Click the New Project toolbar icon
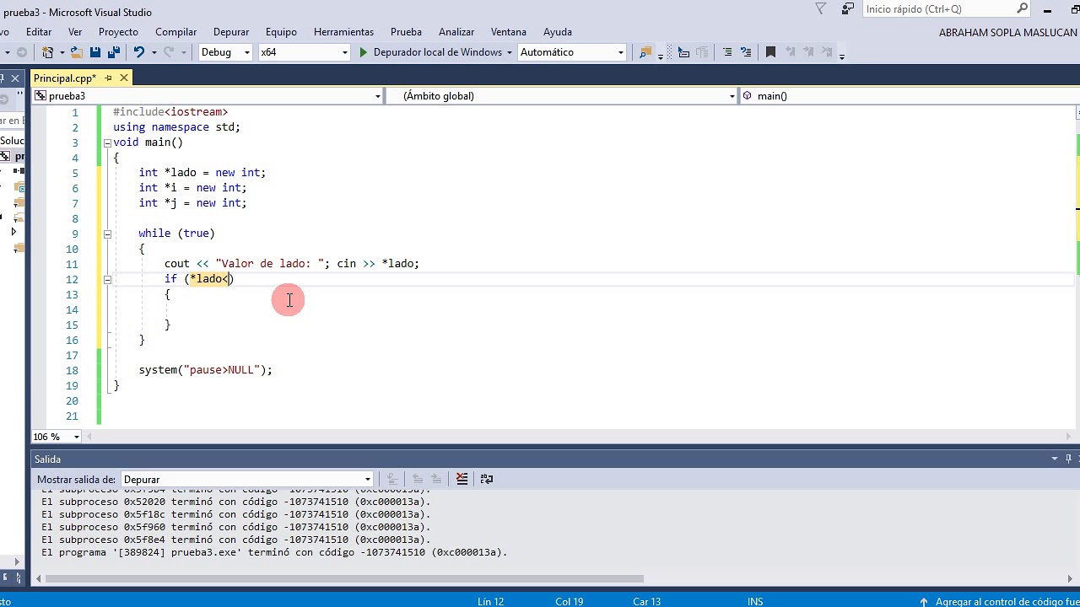1080x607 pixels. [47, 52]
